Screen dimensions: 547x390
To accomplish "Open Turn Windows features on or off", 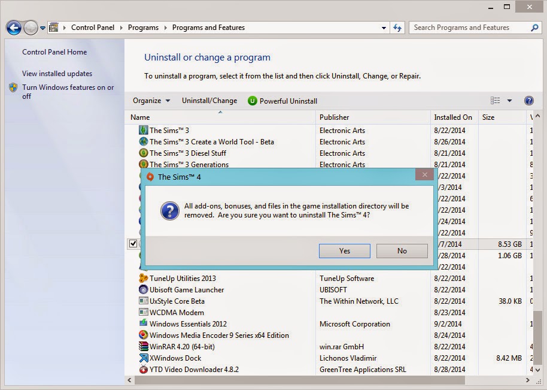I will pos(68,92).
